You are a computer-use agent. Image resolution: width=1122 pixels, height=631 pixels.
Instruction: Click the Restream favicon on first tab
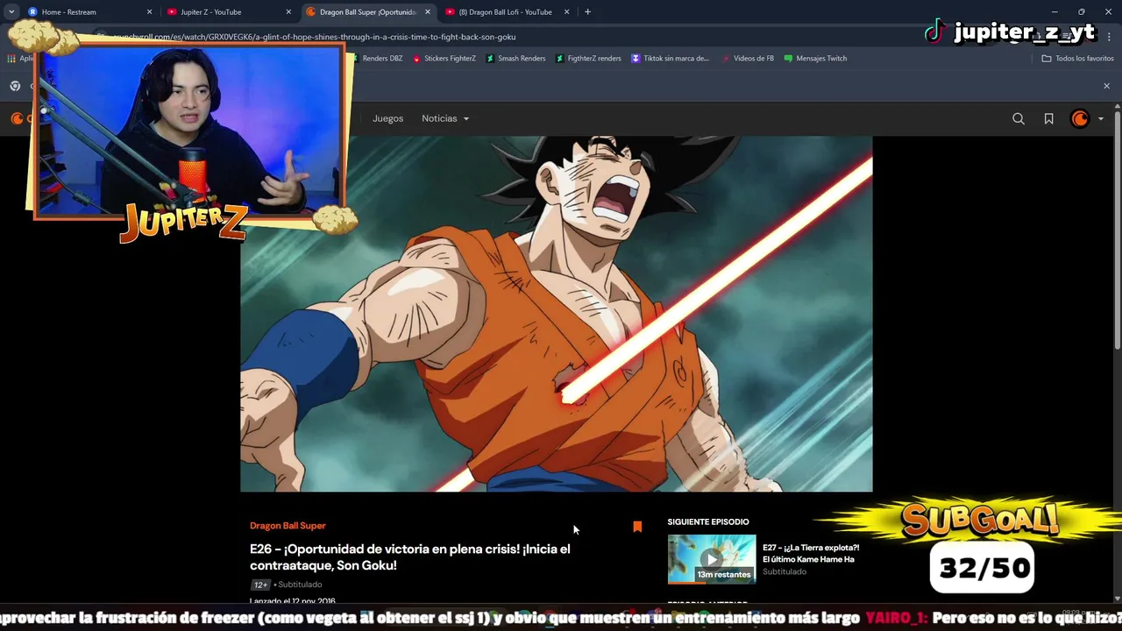[33, 12]
